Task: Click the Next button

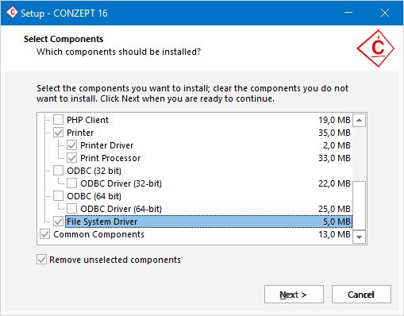Action: click(x=294, y=295)
